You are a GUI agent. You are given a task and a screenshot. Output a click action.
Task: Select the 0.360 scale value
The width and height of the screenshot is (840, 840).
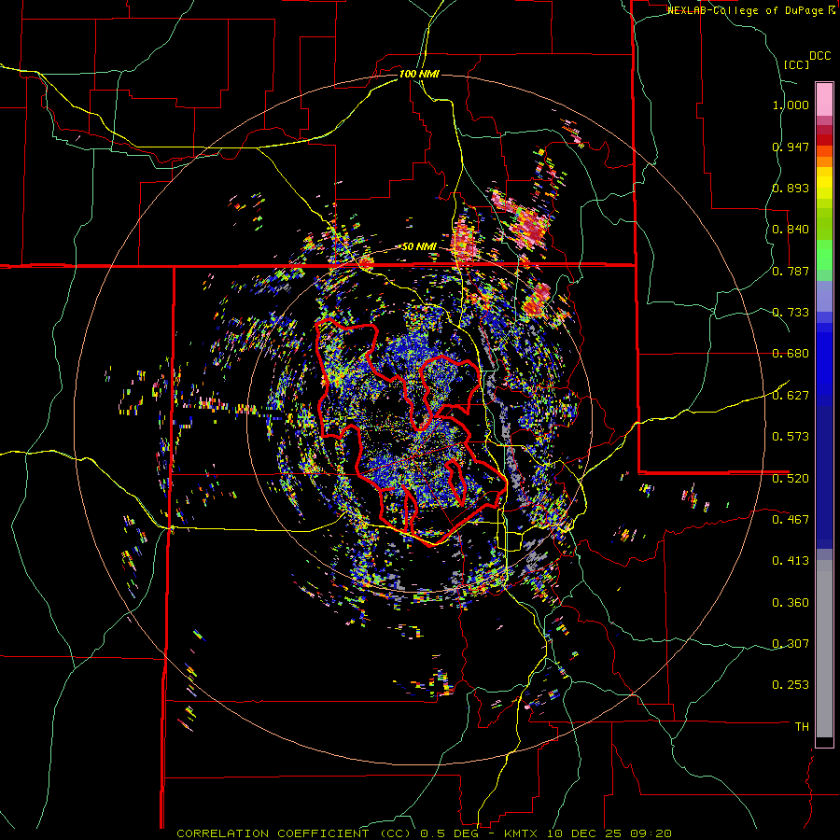point(791,602)
